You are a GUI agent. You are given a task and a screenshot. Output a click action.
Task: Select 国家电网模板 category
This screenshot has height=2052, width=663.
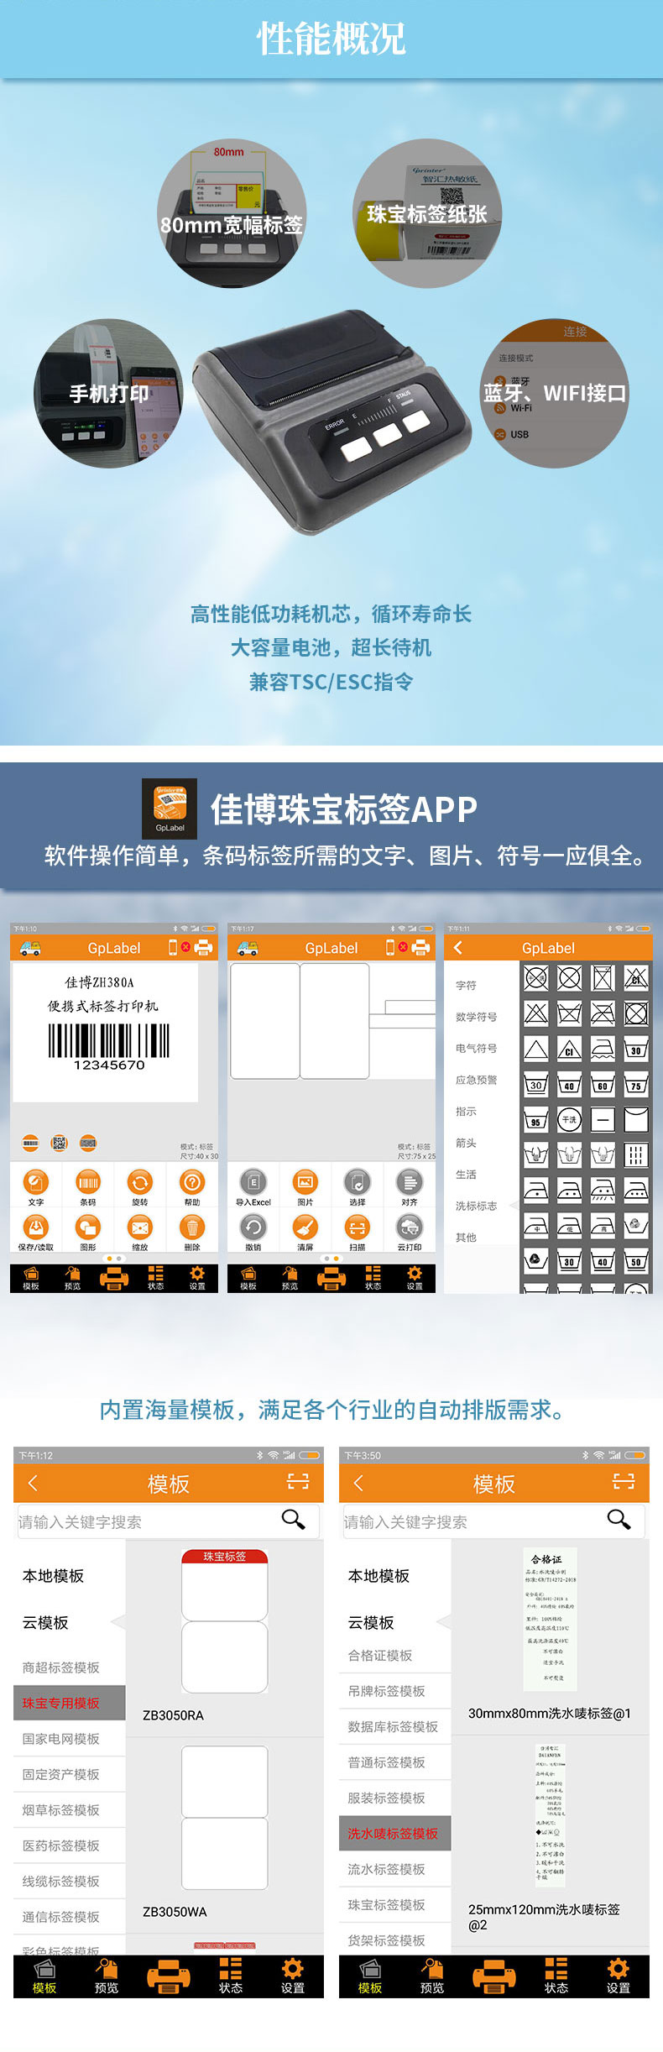click(69, 1739)
